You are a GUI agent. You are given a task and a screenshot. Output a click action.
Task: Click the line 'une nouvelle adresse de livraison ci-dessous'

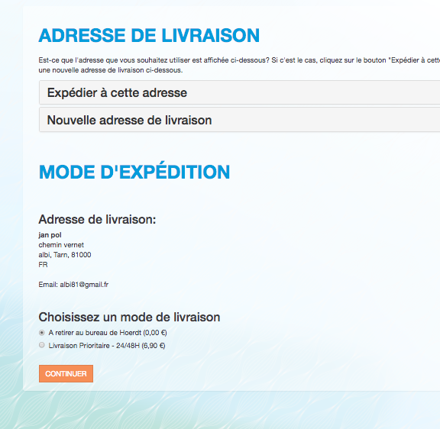click(111, 70)
